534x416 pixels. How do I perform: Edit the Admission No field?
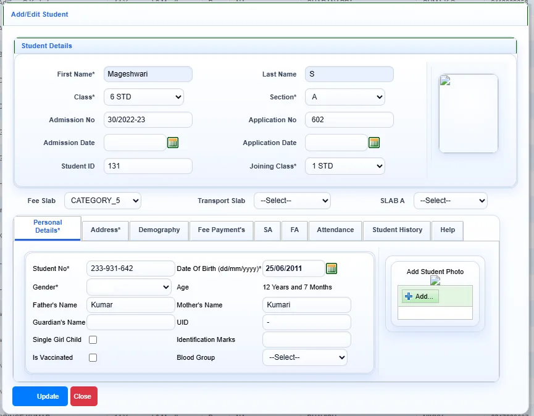[148, 120]
